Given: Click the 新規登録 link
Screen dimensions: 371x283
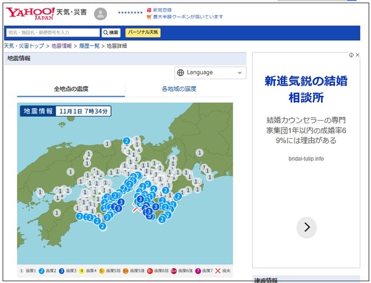Looking at the screenshot, I should [162, 10].
